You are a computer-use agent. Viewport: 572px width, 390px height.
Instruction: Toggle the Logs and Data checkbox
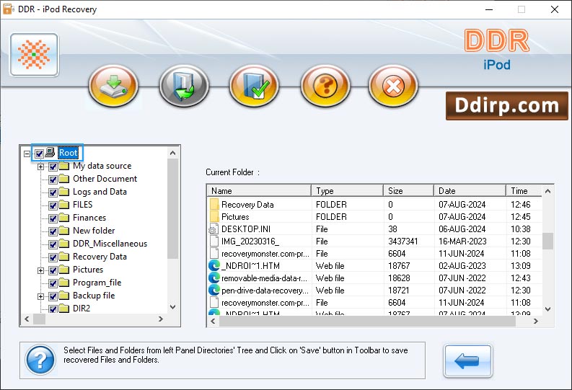(53, 192)
